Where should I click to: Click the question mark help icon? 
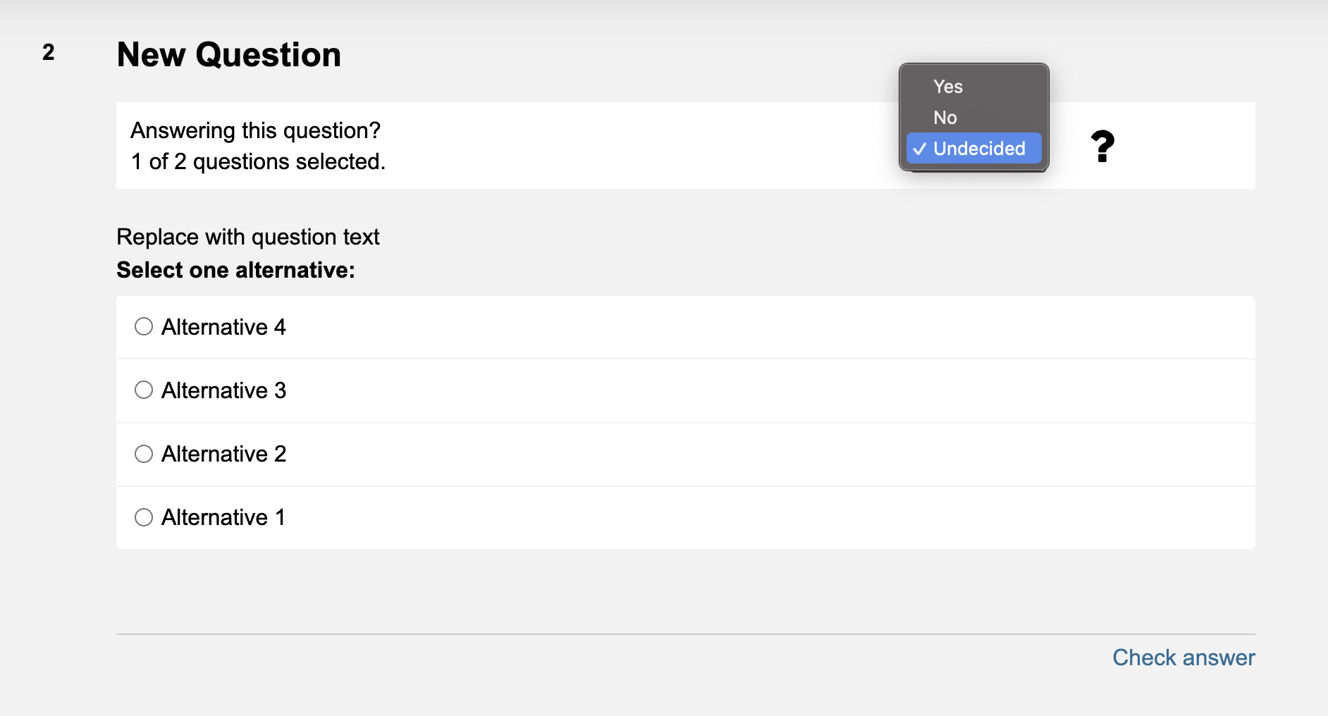click(1102, 146)
